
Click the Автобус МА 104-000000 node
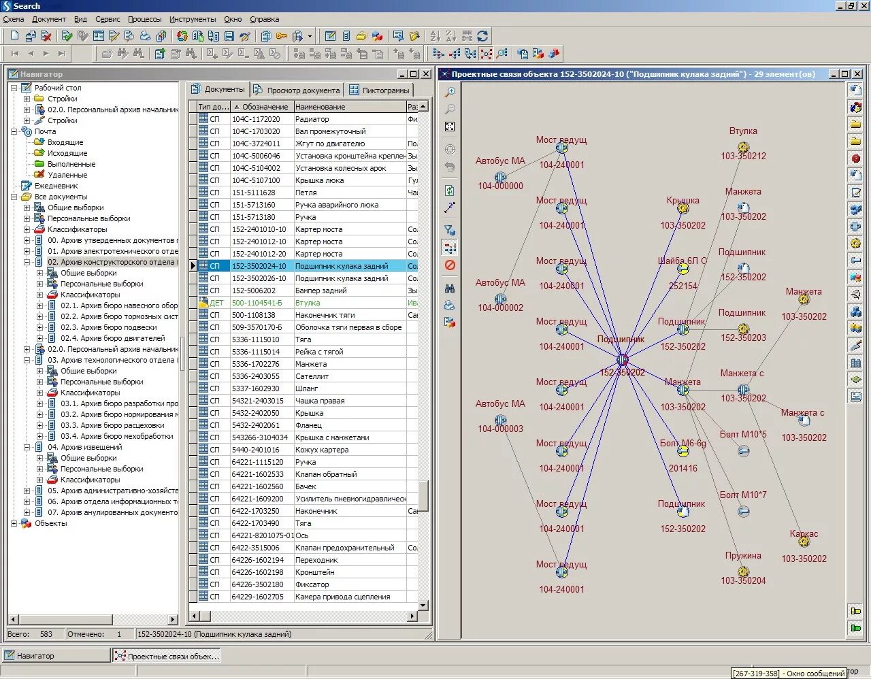(x=501, y=177)
